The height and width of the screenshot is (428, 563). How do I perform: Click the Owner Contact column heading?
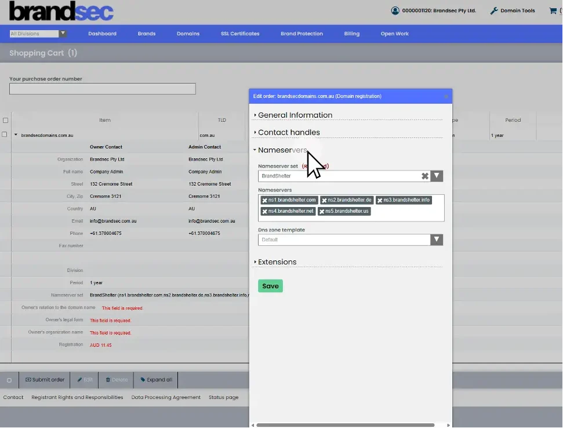[106, 147]
